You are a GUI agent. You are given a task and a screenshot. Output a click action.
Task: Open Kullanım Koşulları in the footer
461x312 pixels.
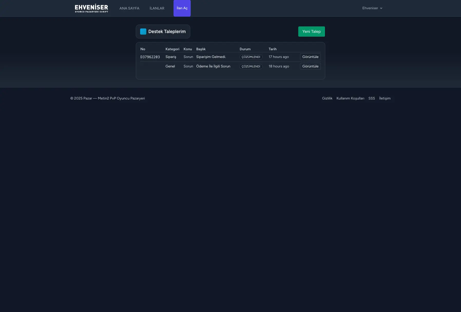coord(350,98)
